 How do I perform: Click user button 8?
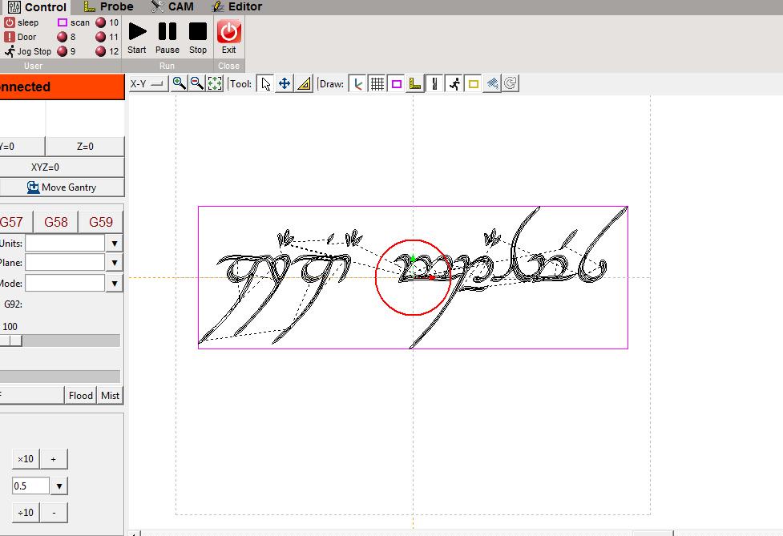(x=67, y=37)
